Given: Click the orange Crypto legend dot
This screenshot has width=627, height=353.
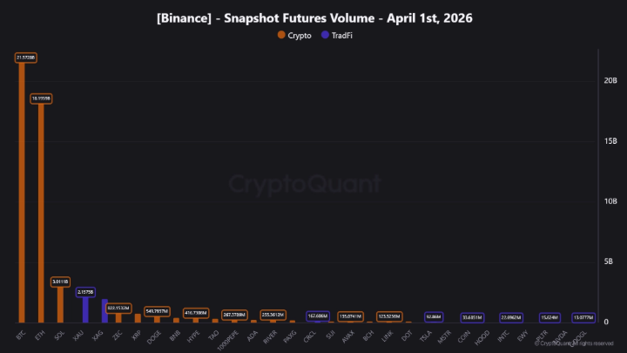Looking at the screenshot, I should (x=280, y=35).
